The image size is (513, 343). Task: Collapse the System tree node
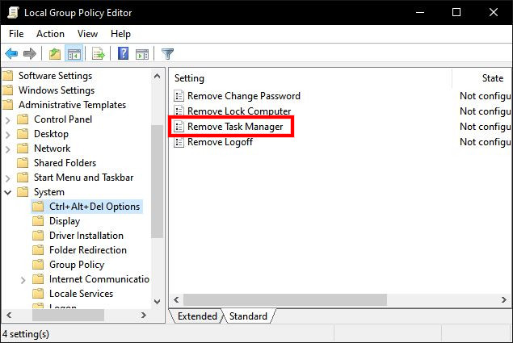8,192
